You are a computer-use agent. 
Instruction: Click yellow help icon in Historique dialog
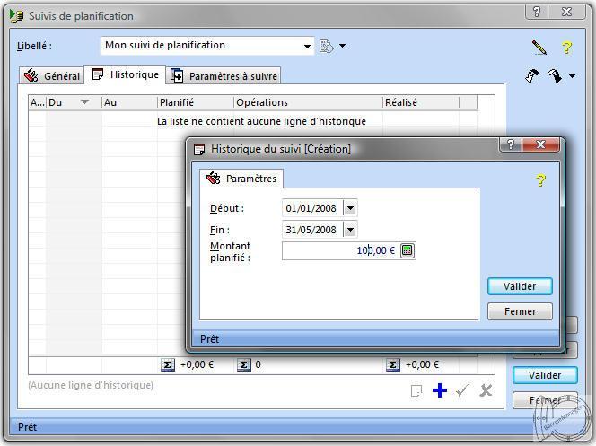540,180
